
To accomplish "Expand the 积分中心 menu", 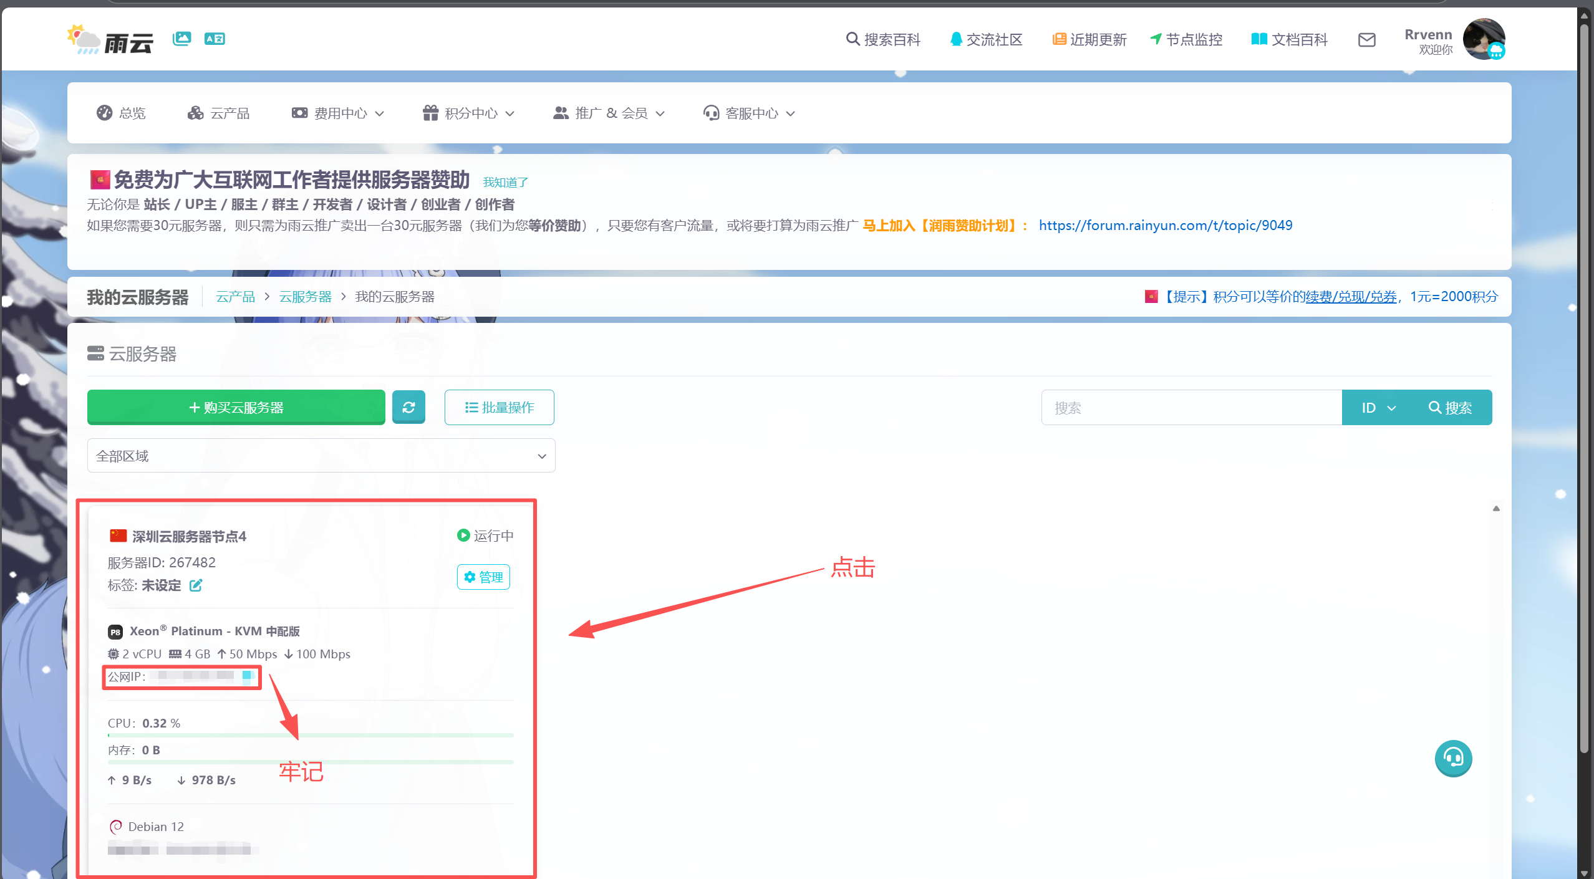I will pos(468,113).
